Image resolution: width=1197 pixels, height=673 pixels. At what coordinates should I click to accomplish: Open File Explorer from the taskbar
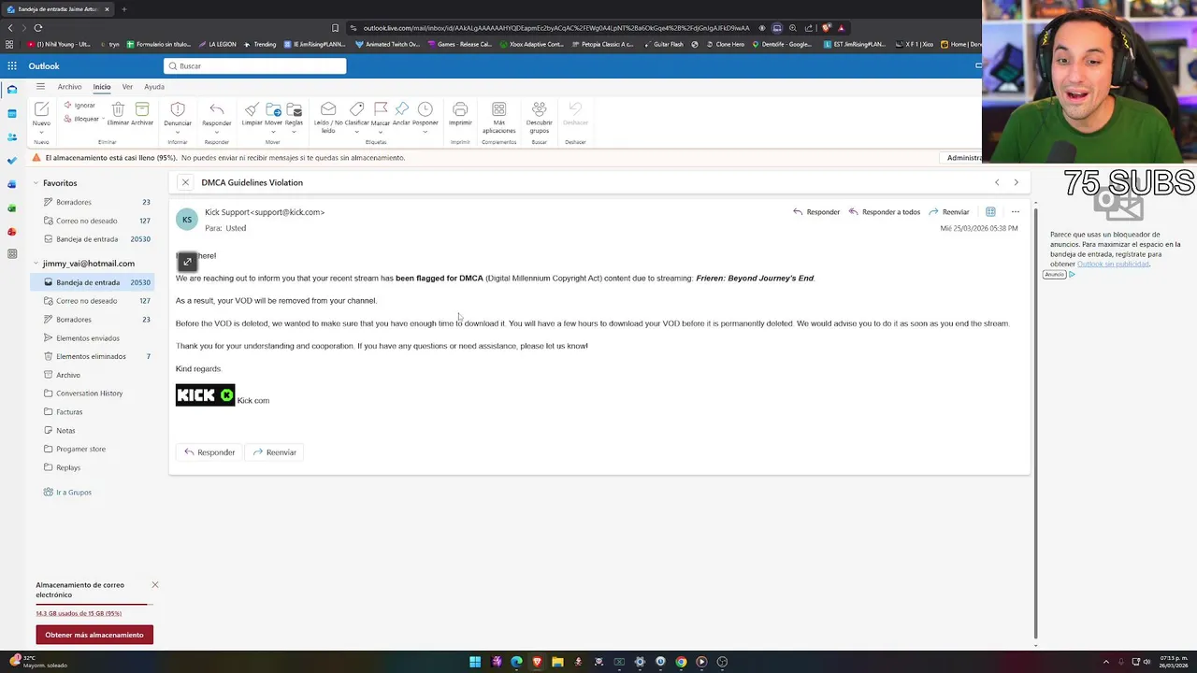557,662
